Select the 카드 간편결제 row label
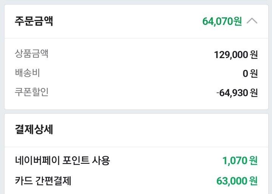The image size is (272, 194). 43,181
